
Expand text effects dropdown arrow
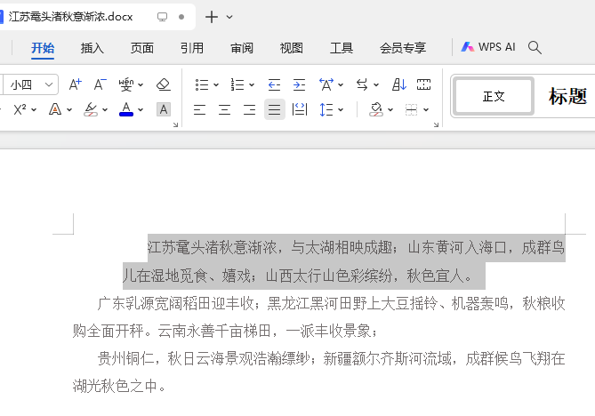point(69,110)
